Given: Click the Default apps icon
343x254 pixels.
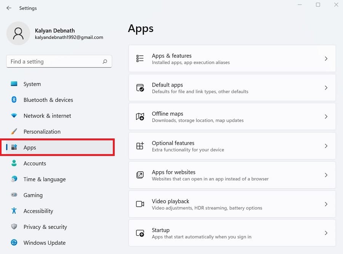Looking at the screenshot, I should (140, 88).
